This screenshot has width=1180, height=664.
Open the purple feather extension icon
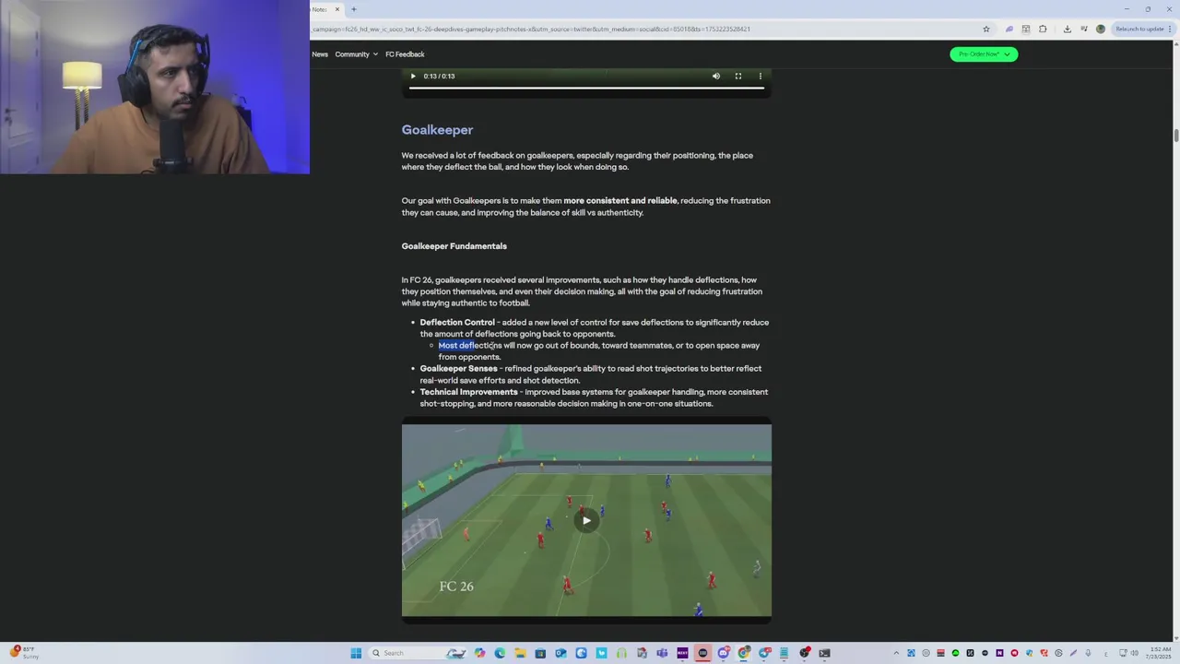coord(1009,29)
